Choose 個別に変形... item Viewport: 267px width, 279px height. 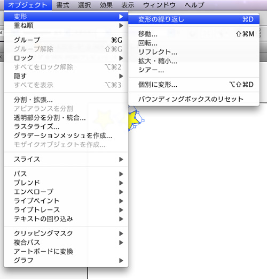[194, 85]
